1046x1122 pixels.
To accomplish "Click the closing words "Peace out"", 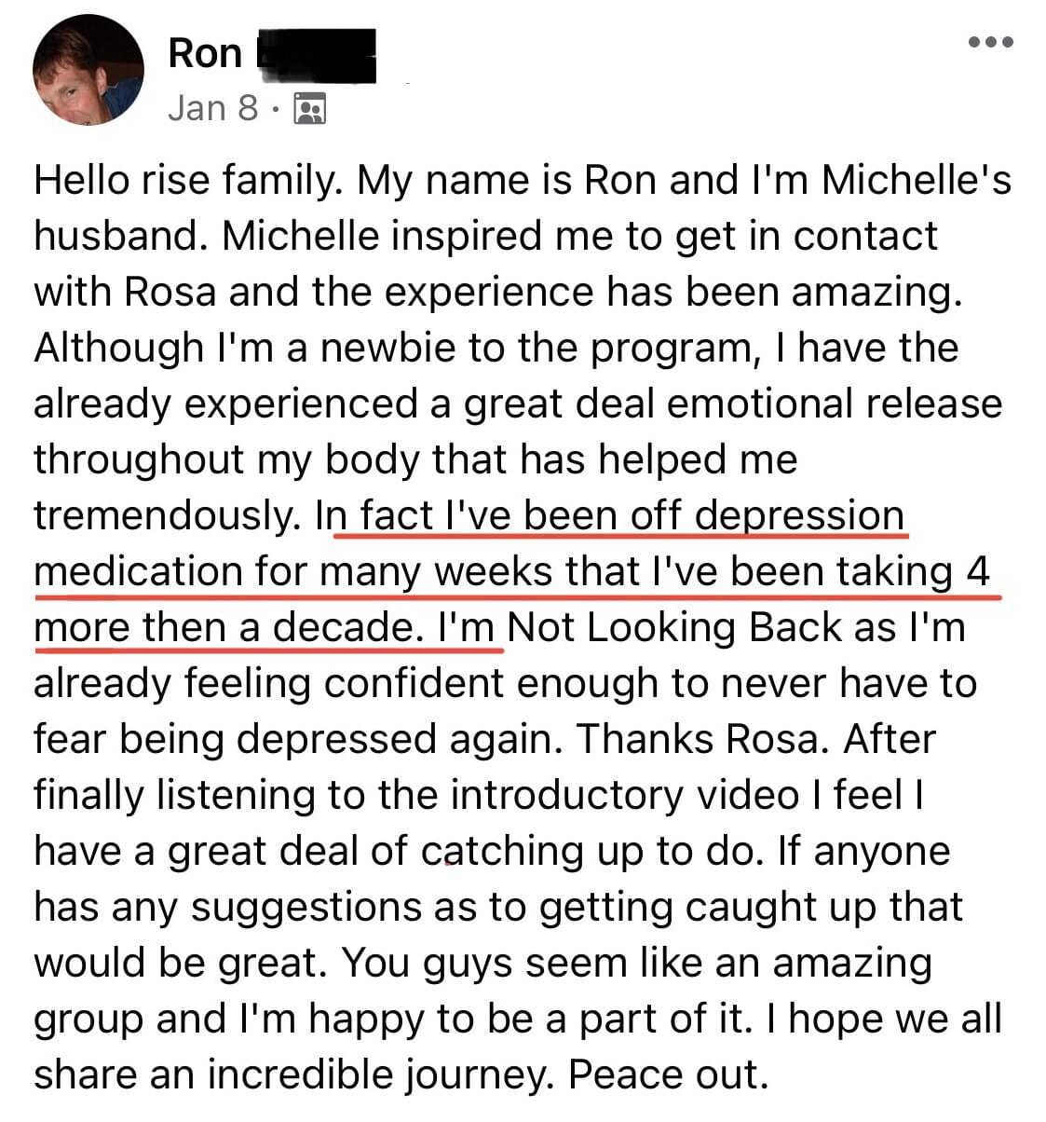I will (669, 1074).
